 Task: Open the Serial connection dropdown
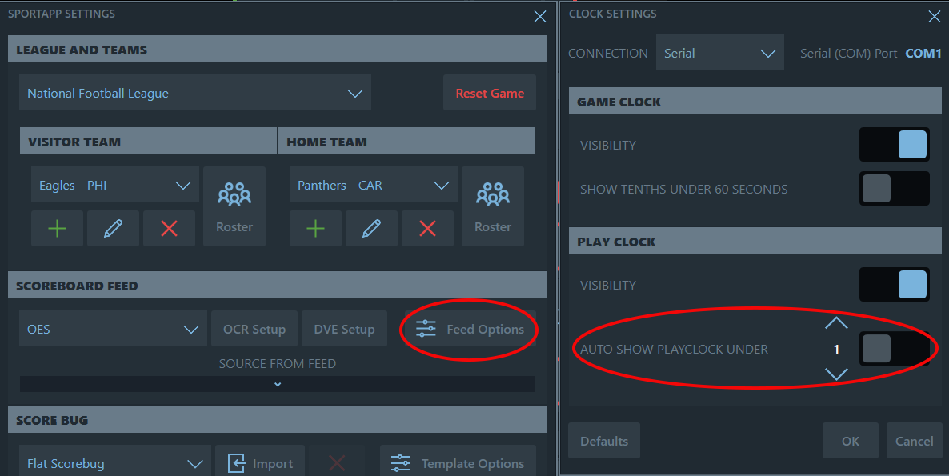tap(719, 53)
